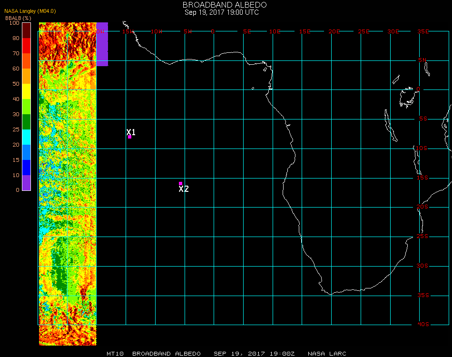The width and height of the screenshot is (452, 357).
Task: Pick the dark blue 10-15% colorbar swatch
Action: click(27, 168)
